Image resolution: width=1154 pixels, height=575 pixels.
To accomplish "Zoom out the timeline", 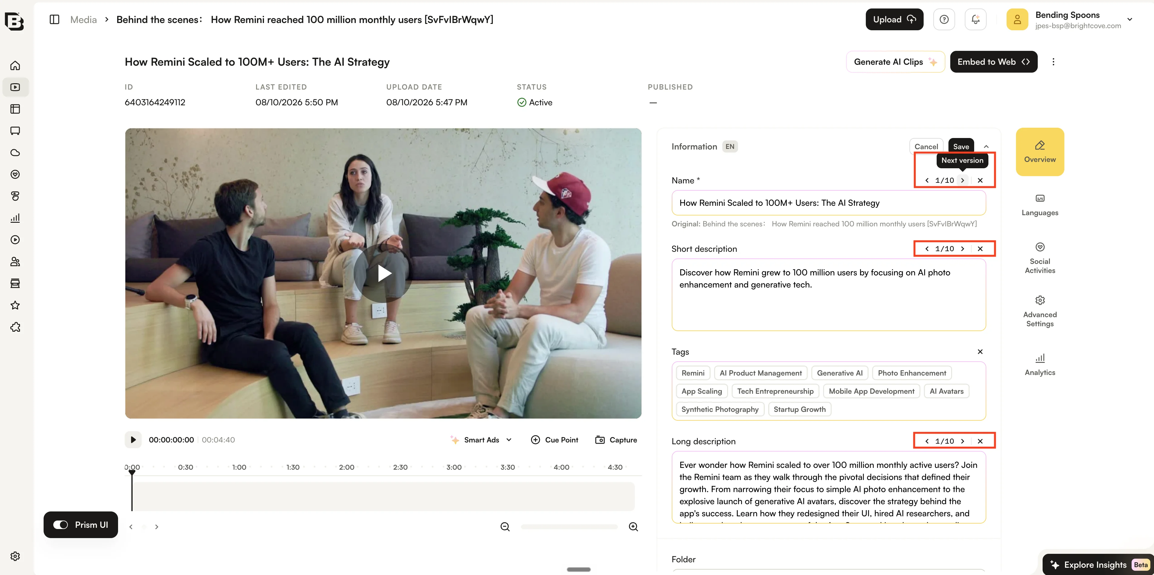I will (505, 527).
